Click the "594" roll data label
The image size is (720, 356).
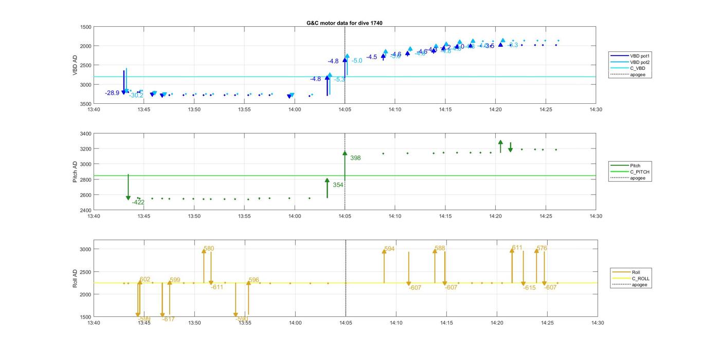389,249
